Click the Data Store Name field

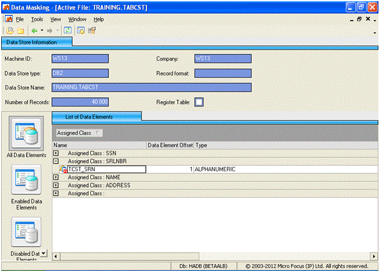(151, 88)
